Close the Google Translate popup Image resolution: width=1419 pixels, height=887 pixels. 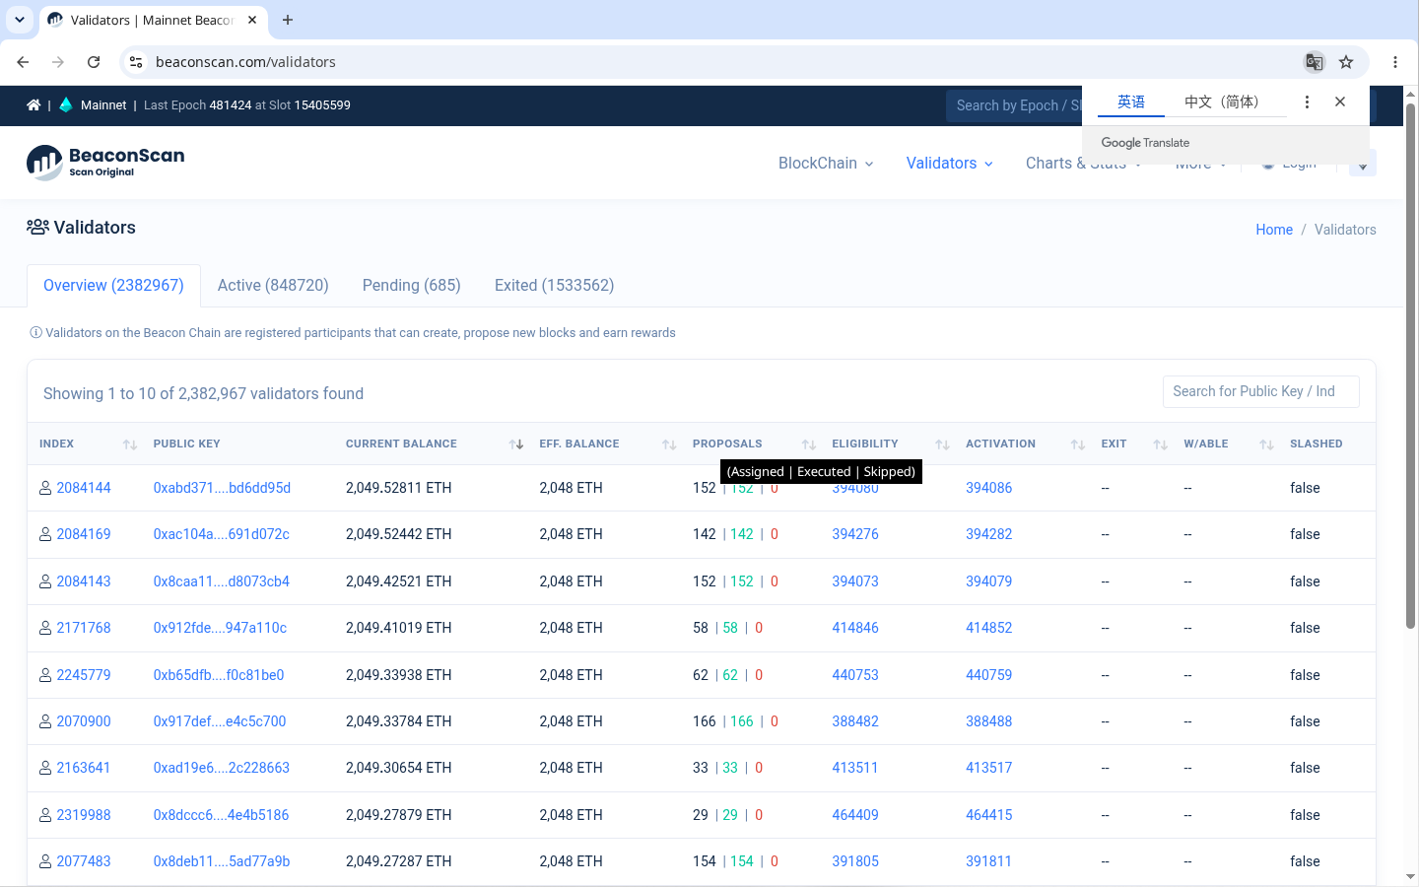point(1340,102)
